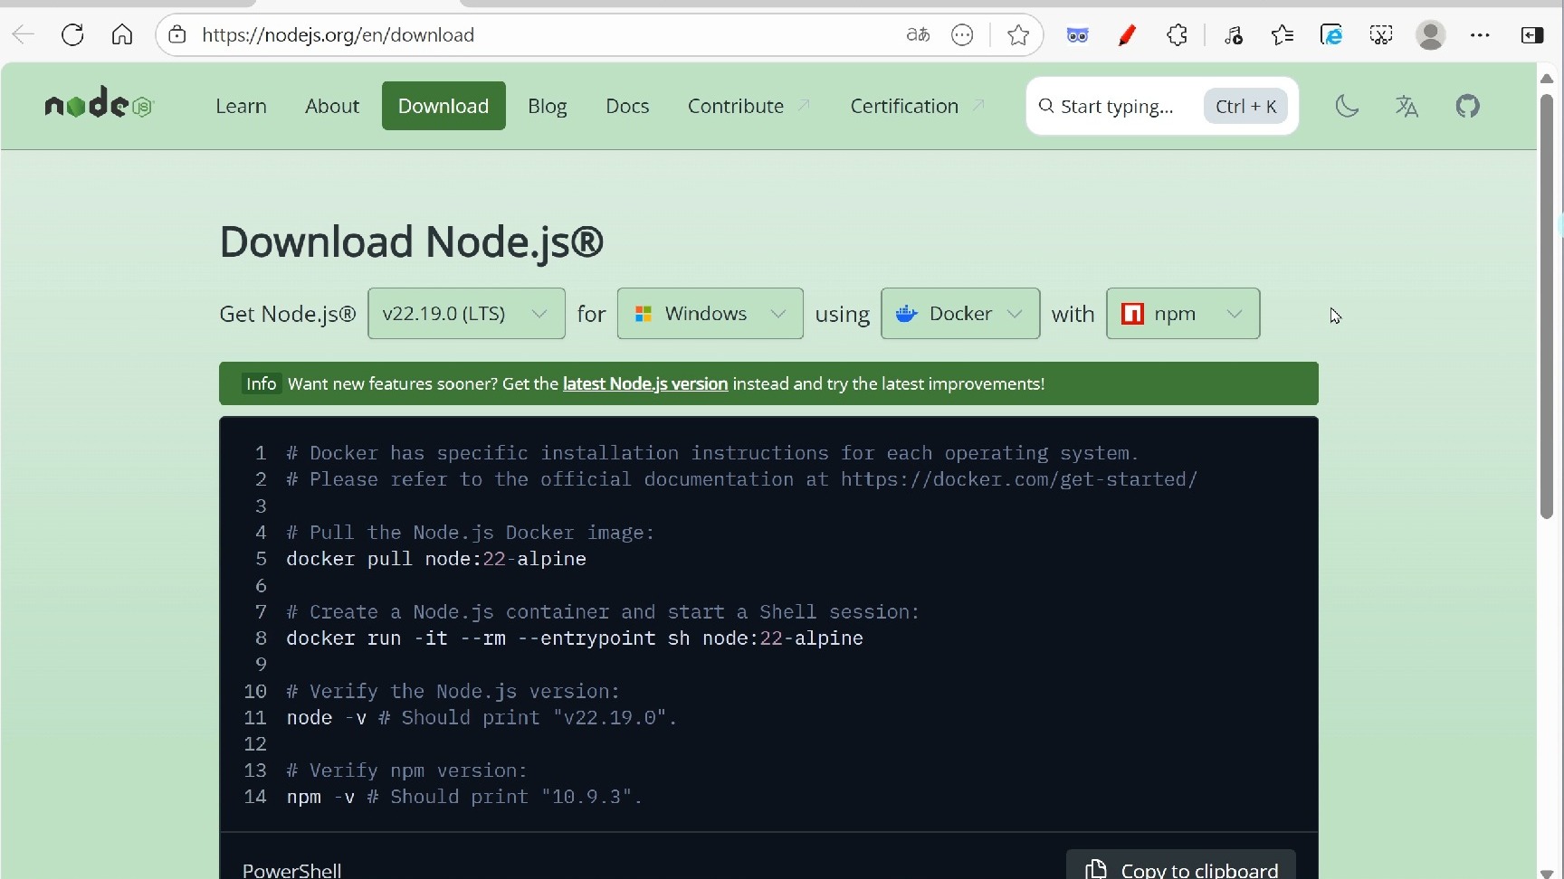This screenshot has height=879, width=1564.
Task: Open the Internet Explorer mode icon
Action: 1331,35
